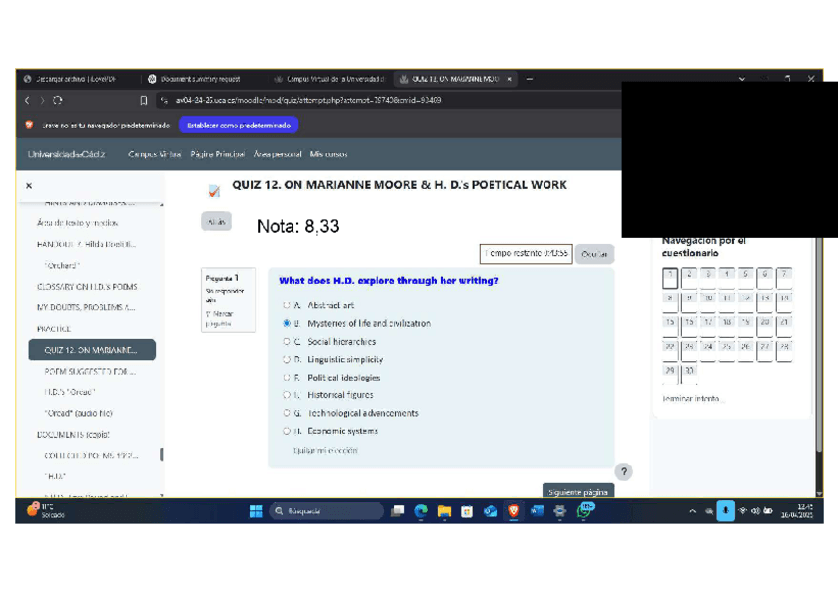Image resolution: width=838 pixels, height=592 pixels.
Task: Switch to Campus Virtual de la Universidad tab
Action: 330,79
